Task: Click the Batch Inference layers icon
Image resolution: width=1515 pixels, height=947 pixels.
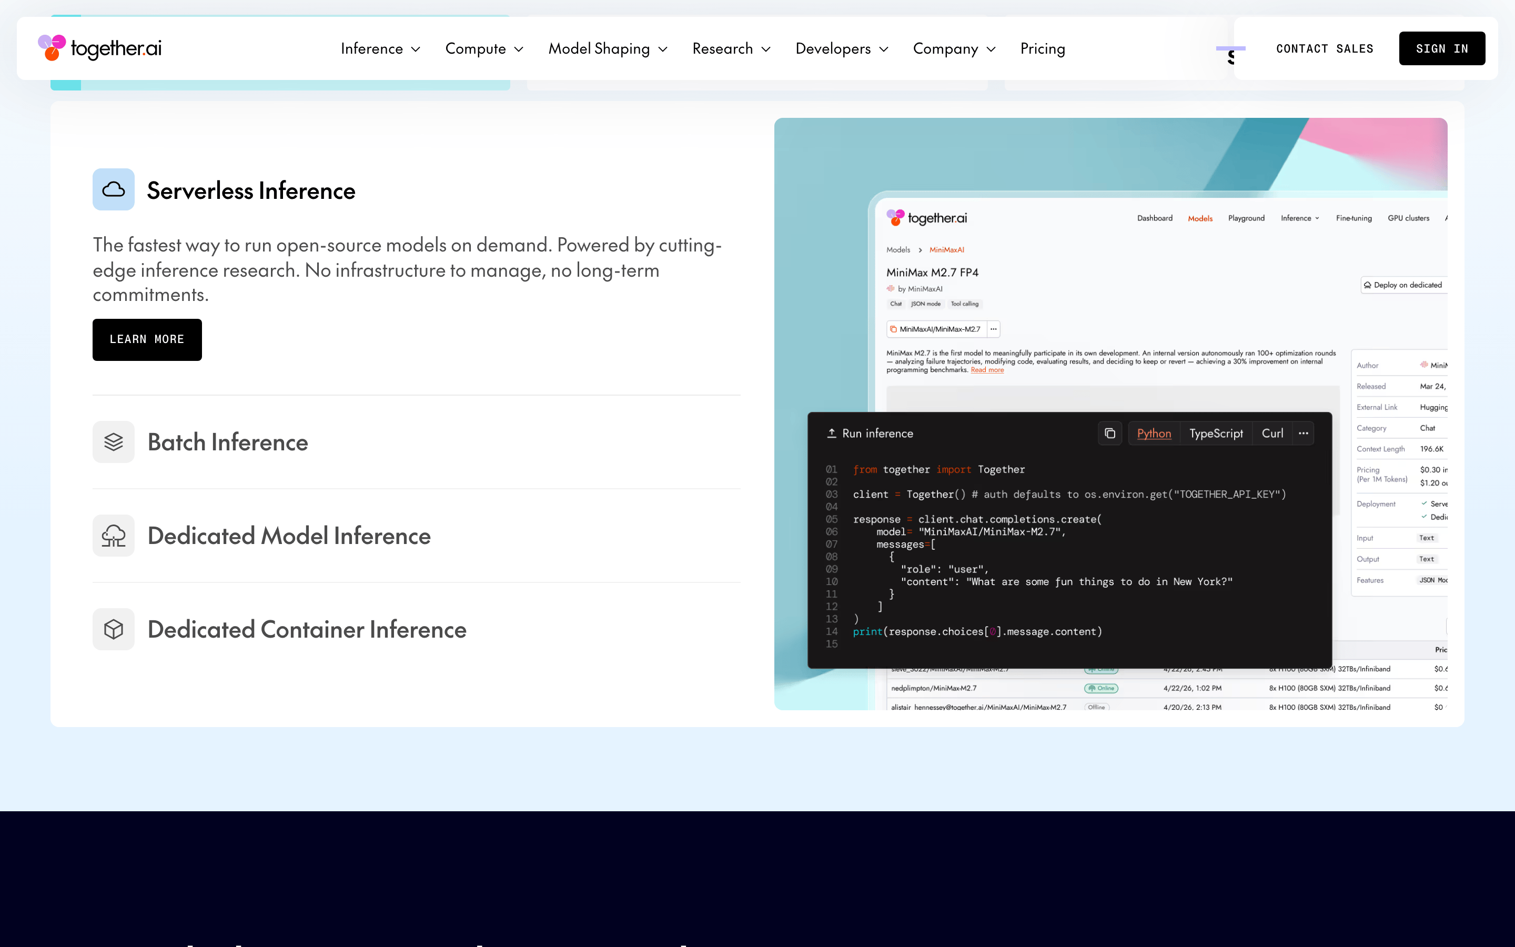Action: click(x=113, y=441)
